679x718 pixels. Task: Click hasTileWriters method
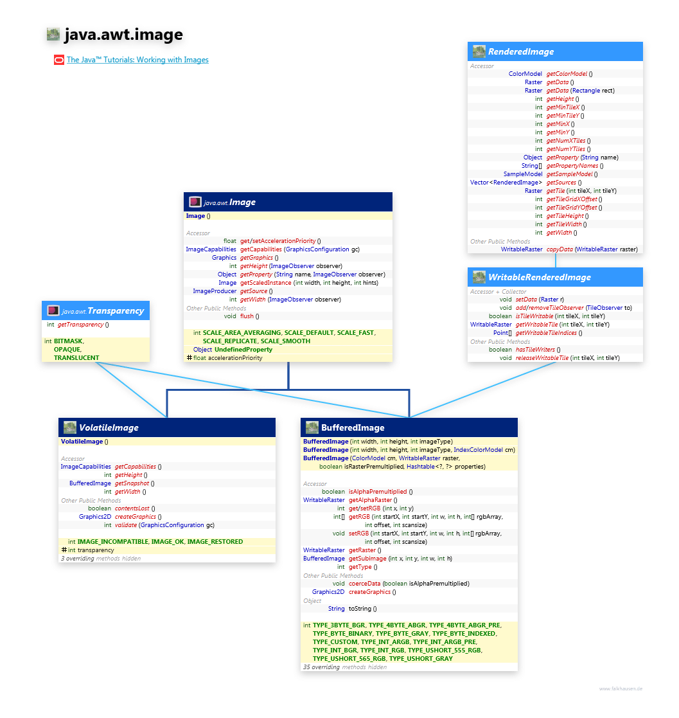[535, 350]
